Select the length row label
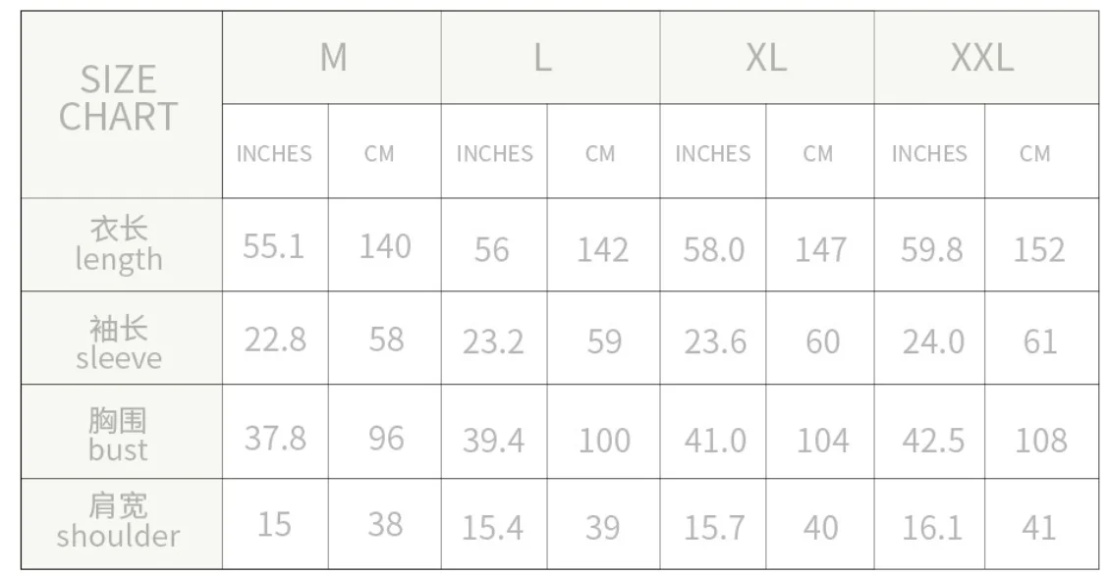Viewport: 1109px width, 576px height. (119, 245)
